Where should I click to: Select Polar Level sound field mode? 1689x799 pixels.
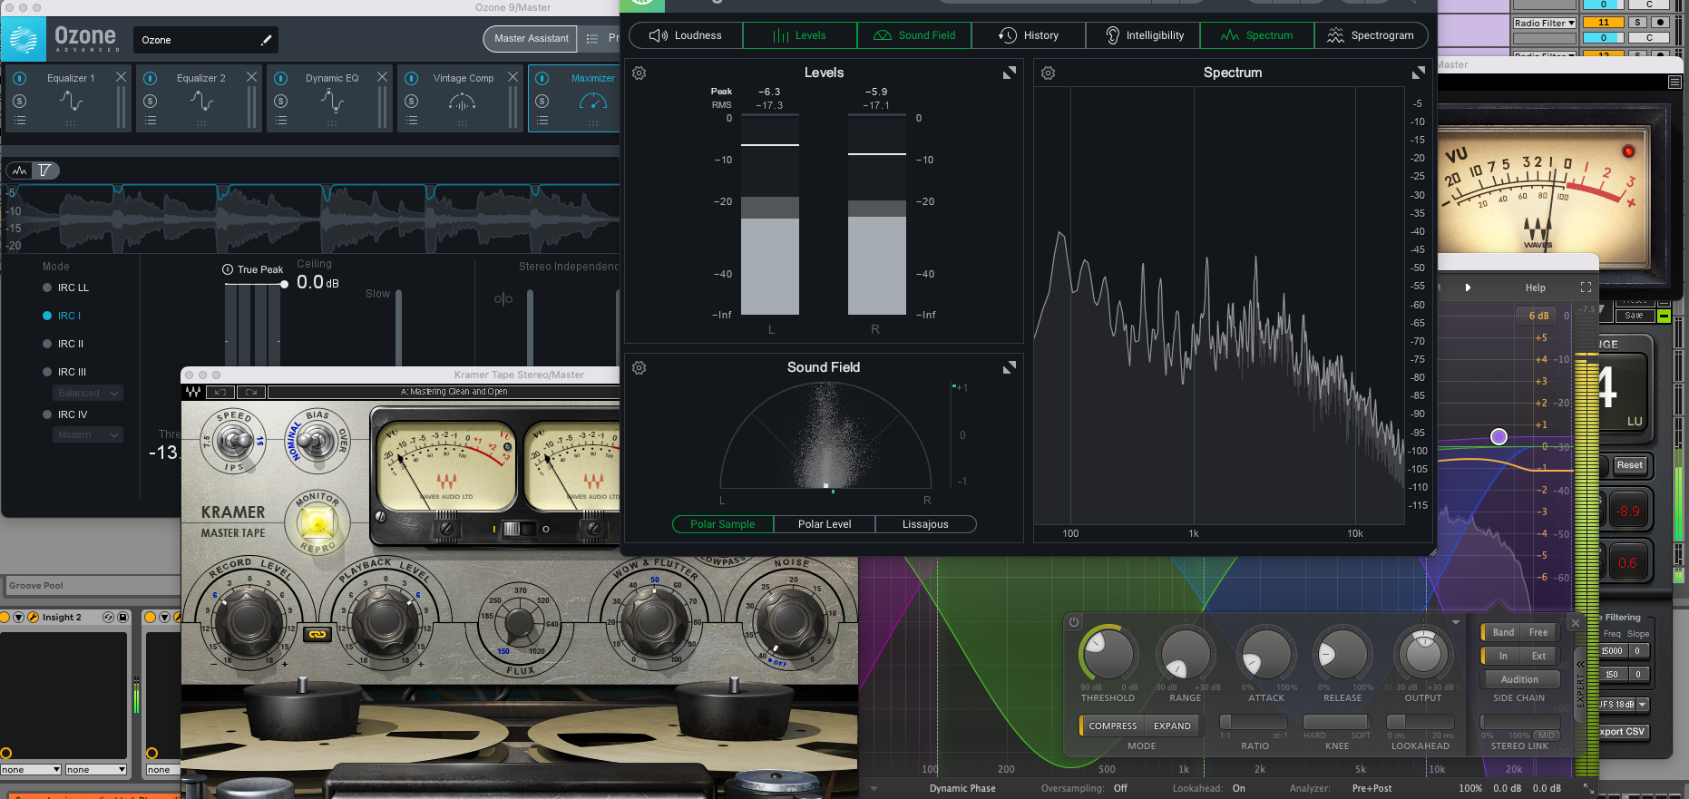825,524
